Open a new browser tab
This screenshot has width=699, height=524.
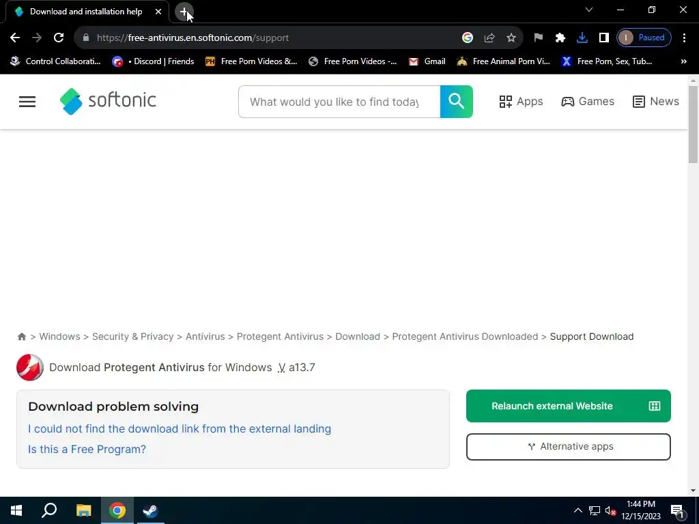[x=184, y=12]
